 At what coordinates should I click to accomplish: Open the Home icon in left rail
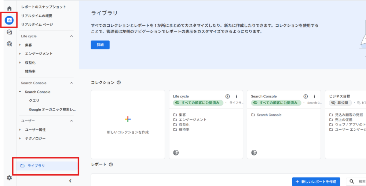pos(9,8)
